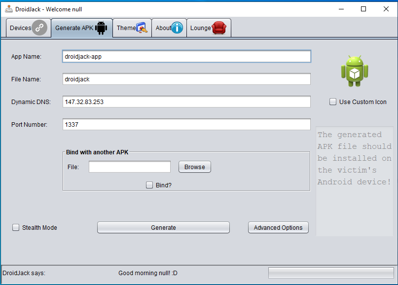Click the 'DroidJack says:' label
The image size is (398, 285).
tap(24, 273)
